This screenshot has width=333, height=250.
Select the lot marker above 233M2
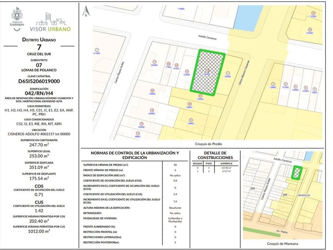point(310,30)
